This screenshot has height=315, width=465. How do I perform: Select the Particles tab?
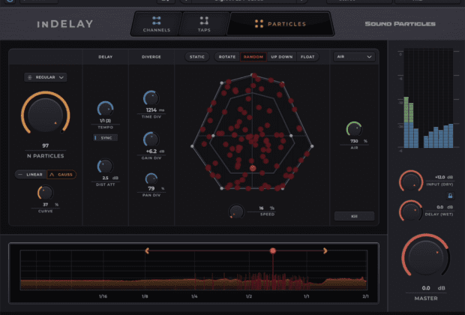coord(280,24)
